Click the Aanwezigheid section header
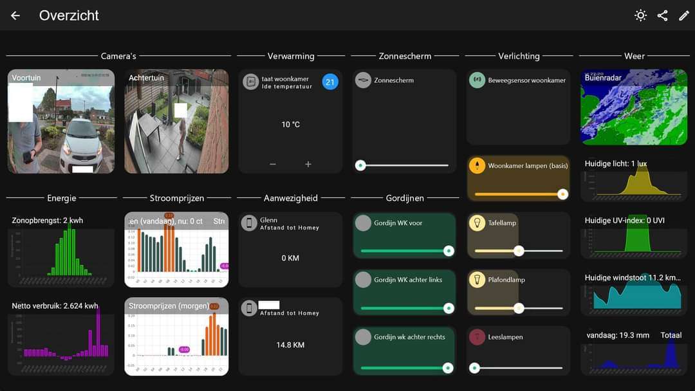This screenshot has width=695, height=391. (x=291, y=198)
